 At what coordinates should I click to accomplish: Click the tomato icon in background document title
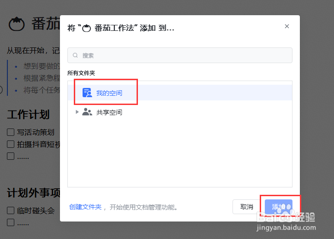click(17, 24)
